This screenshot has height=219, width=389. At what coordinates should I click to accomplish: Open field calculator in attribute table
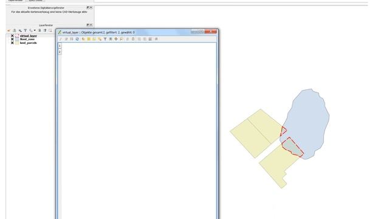click(150, 39)
